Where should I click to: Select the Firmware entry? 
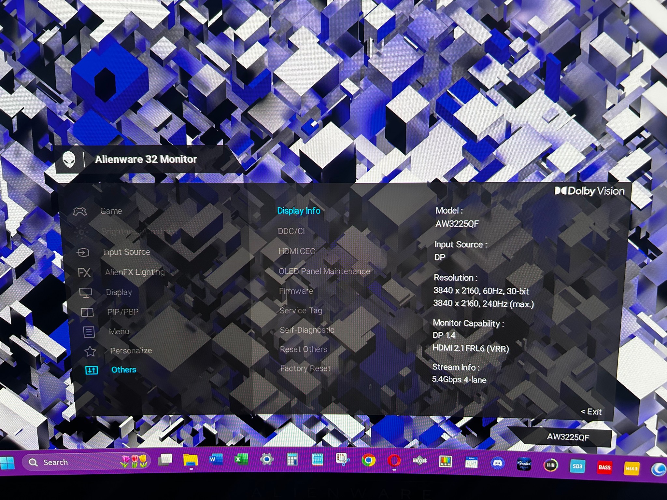click(296, 291)
